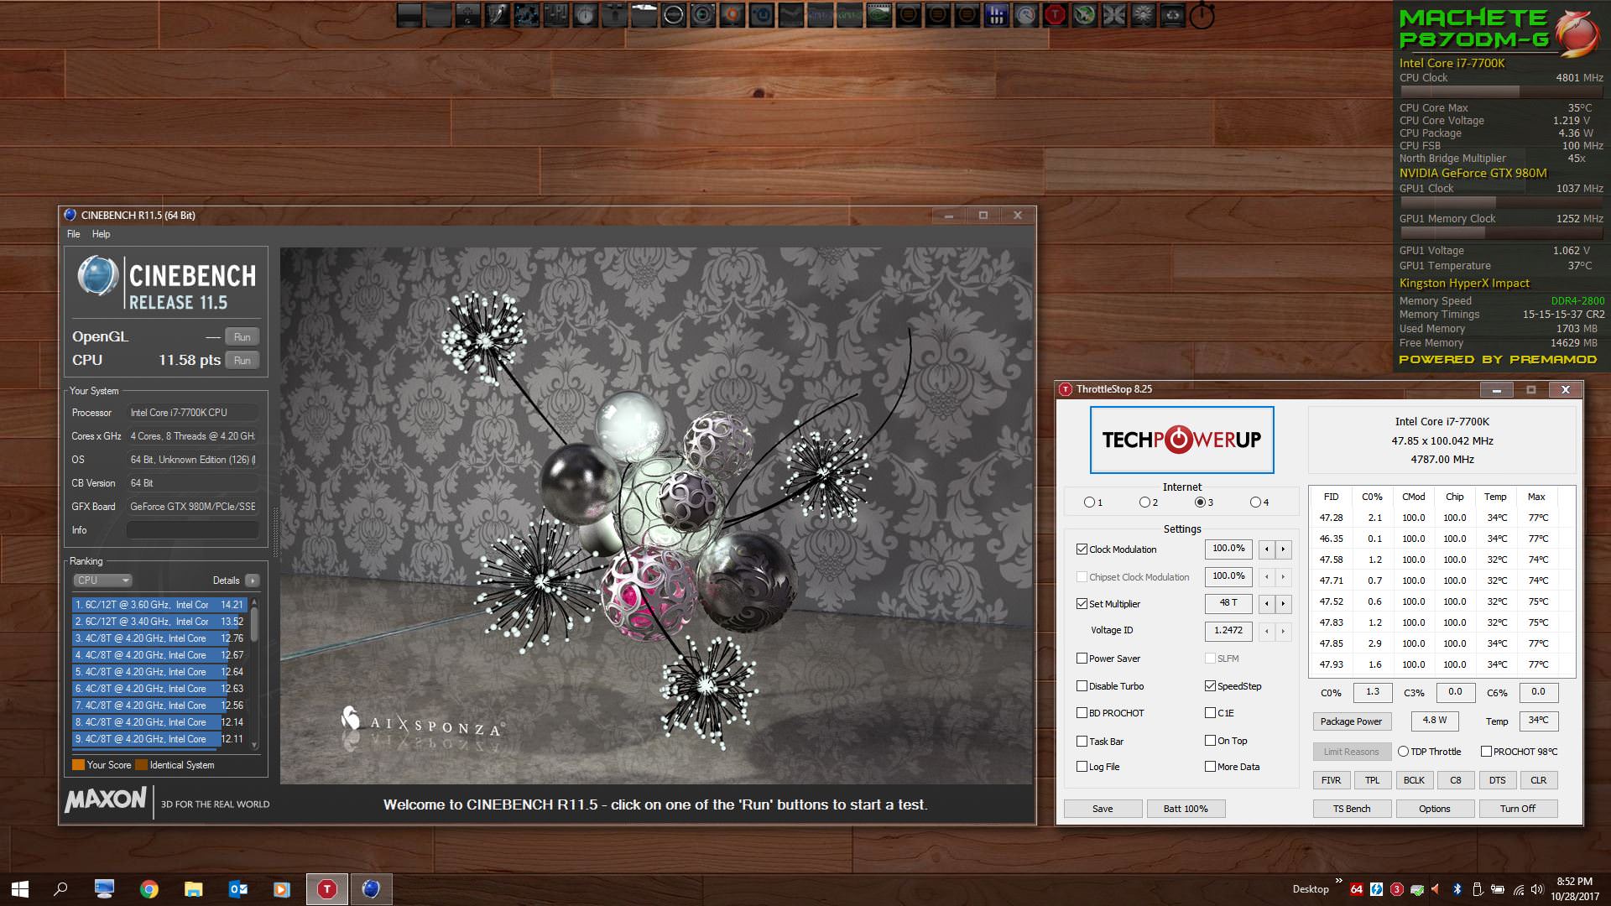The width and height of the screenshot is (1611, 906).
Task: Enable BD PROCHOT checkbox
Action: coord(1082,713)
